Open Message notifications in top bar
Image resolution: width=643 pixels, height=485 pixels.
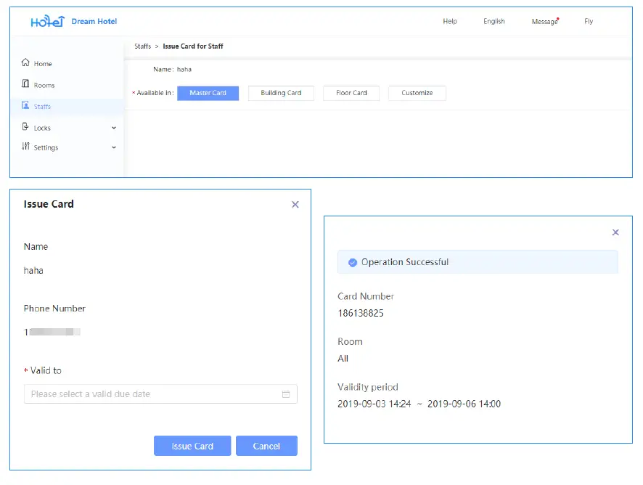click(545, 21)
